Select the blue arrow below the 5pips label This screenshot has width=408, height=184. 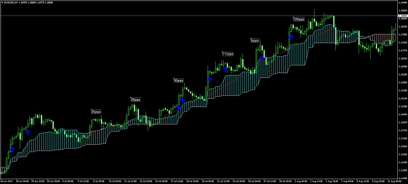point(262,58)
